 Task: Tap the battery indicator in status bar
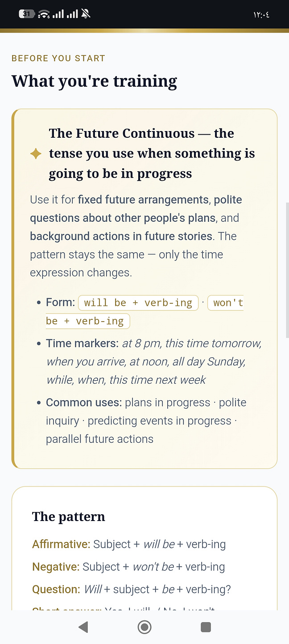pos(26,14)
